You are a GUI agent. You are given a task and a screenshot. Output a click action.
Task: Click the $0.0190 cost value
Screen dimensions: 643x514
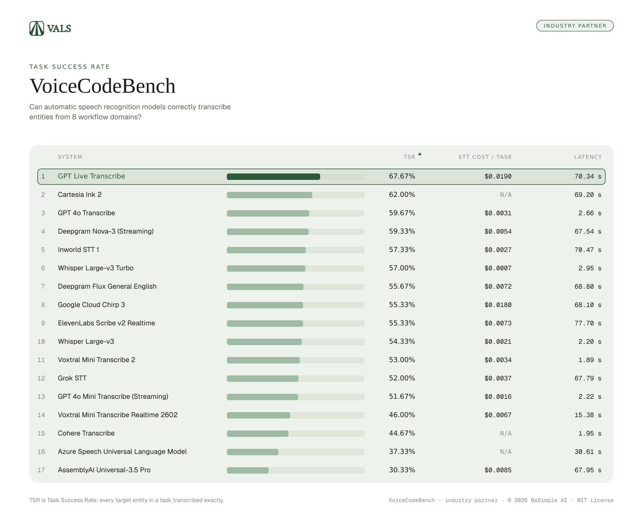click(498, 176)
